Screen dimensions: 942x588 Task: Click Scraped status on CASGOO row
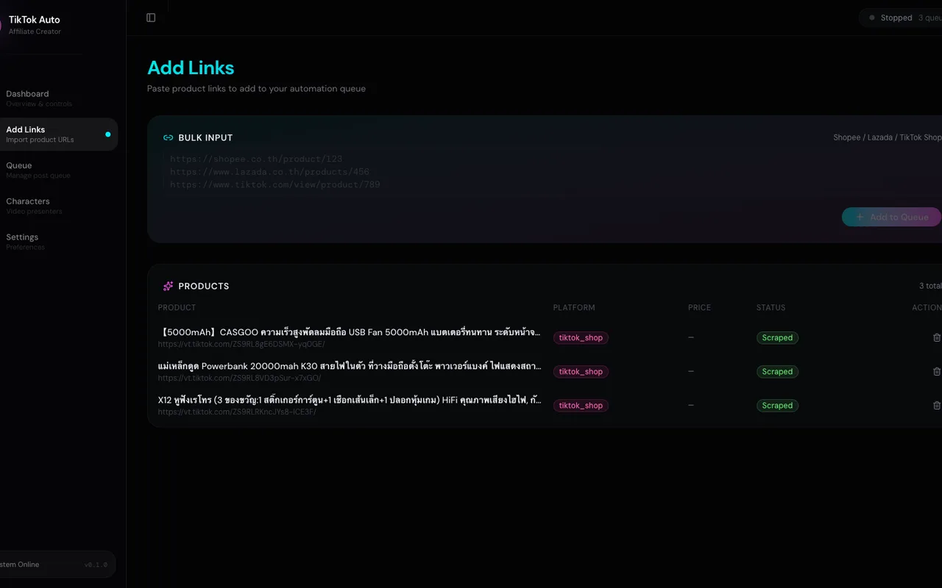[777, 338]
